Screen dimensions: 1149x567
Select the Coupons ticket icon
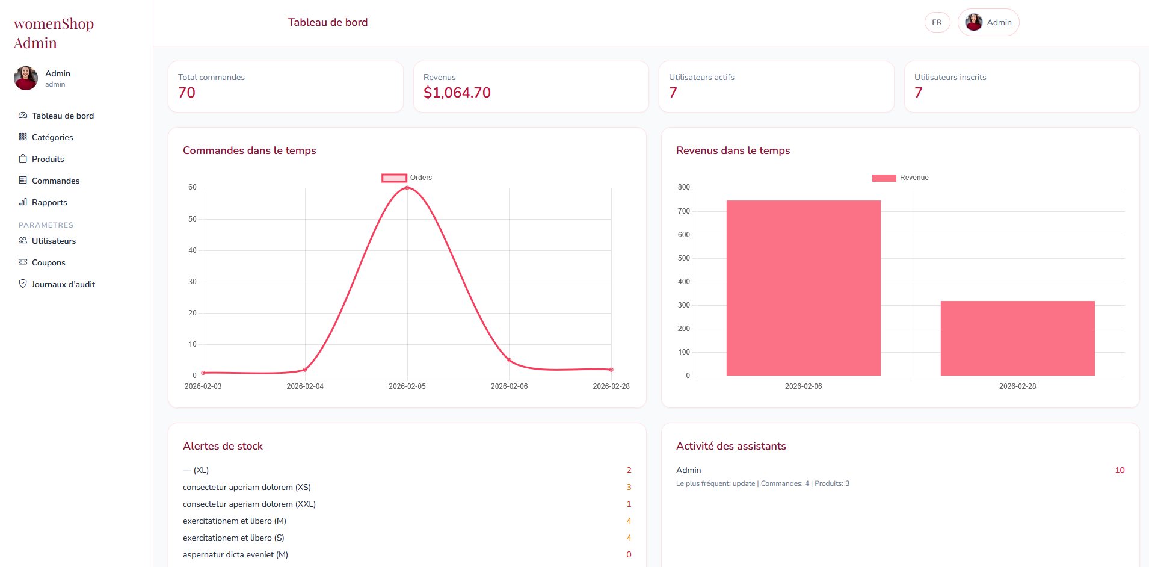23,262
